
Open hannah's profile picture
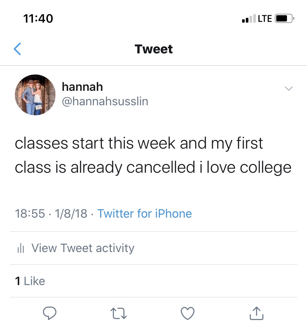(x=35, y=95)
